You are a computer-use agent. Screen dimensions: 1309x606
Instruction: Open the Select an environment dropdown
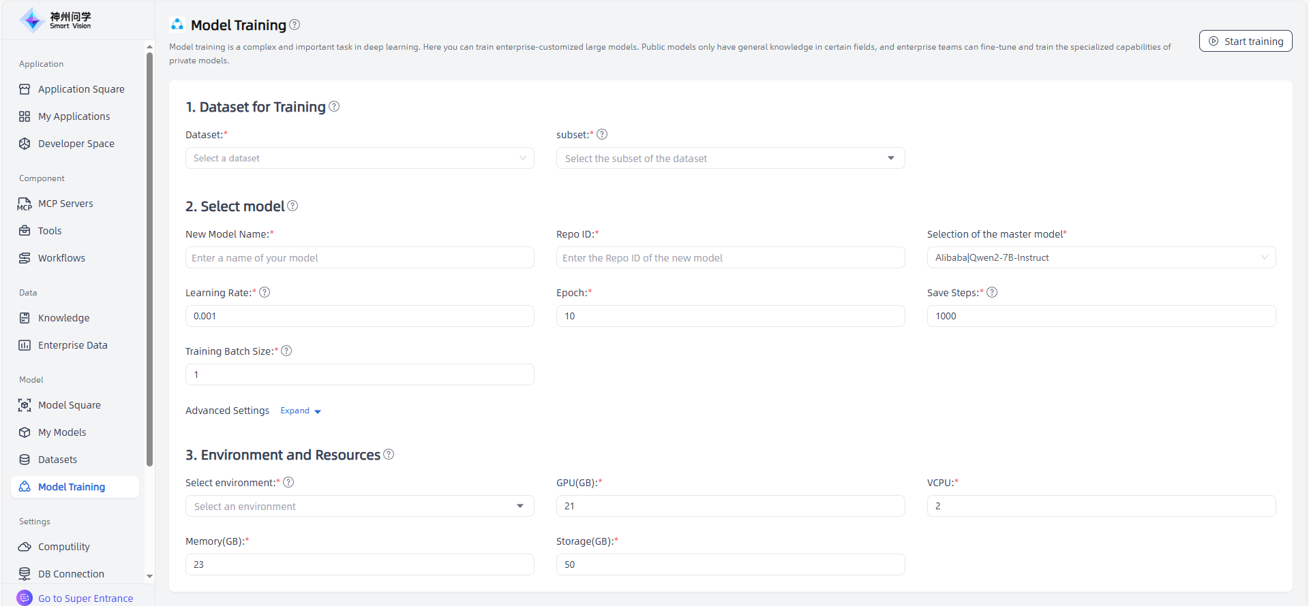tap(359, 506)
